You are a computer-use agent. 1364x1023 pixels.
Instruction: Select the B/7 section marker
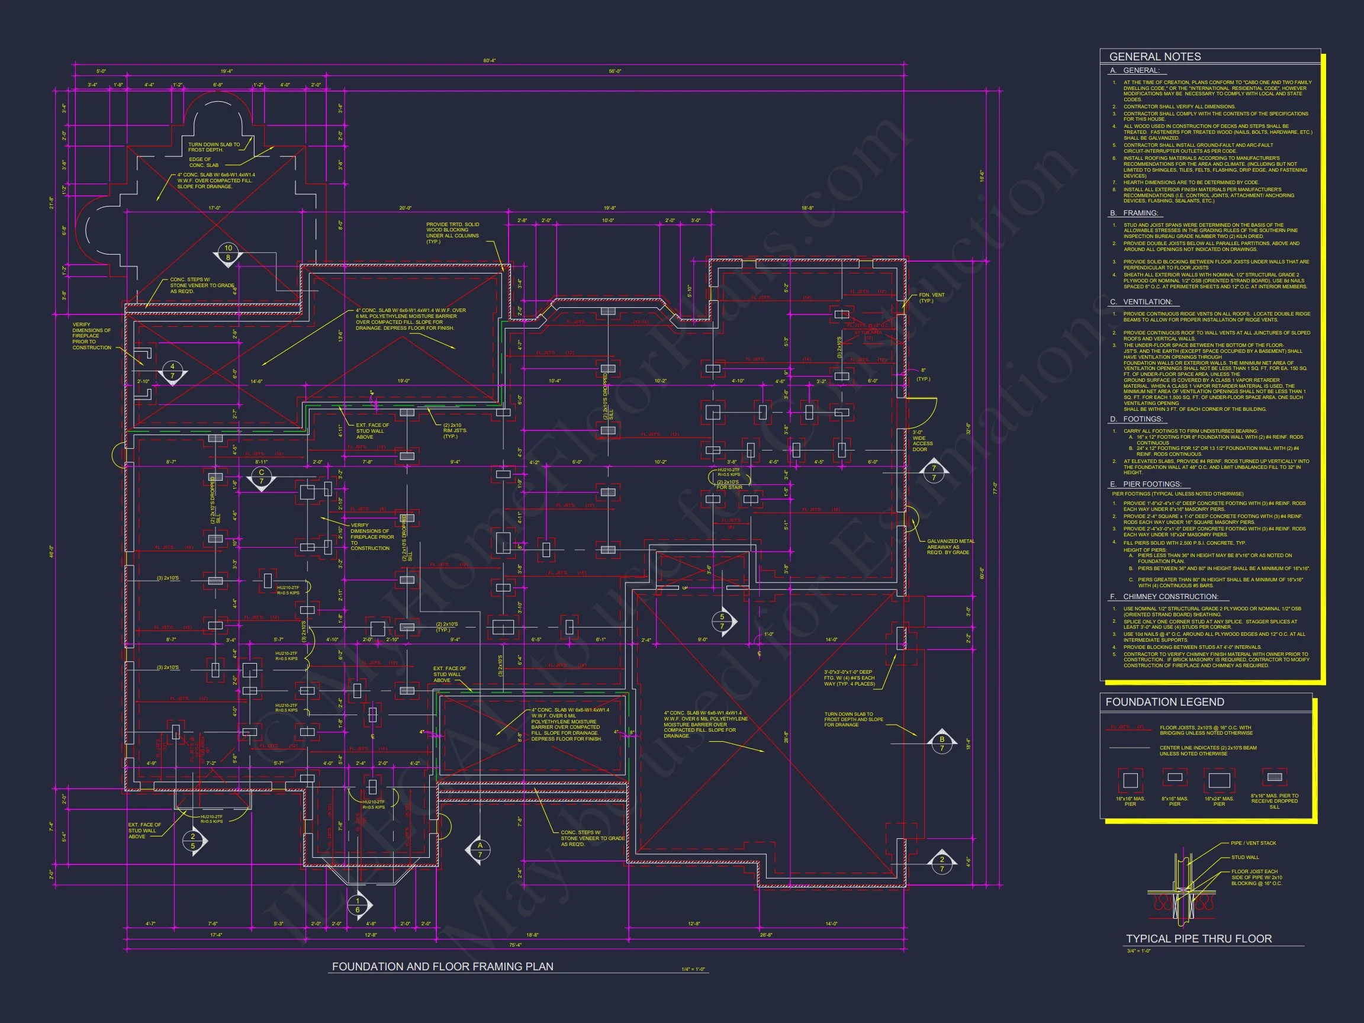[942, 744]
